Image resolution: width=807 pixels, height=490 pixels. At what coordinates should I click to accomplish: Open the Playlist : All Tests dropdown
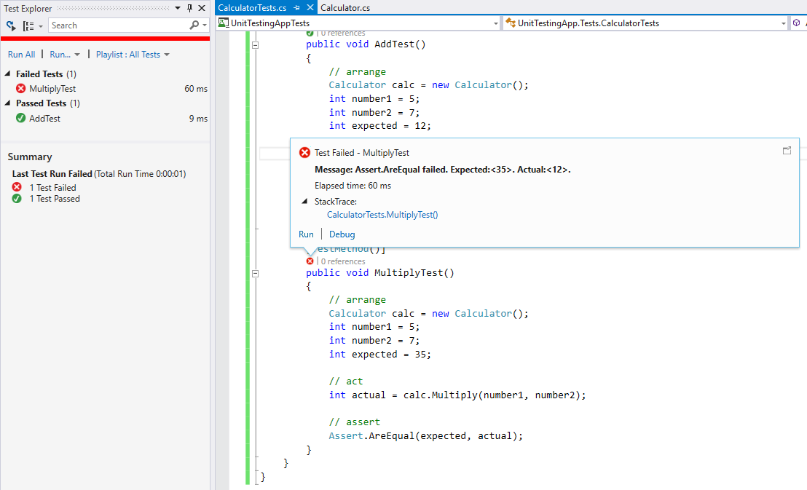coord(132,55)
